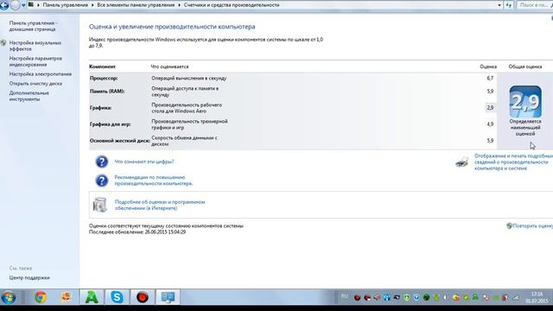Click the 'Что оценивается' column header

(x=169, y=67)
